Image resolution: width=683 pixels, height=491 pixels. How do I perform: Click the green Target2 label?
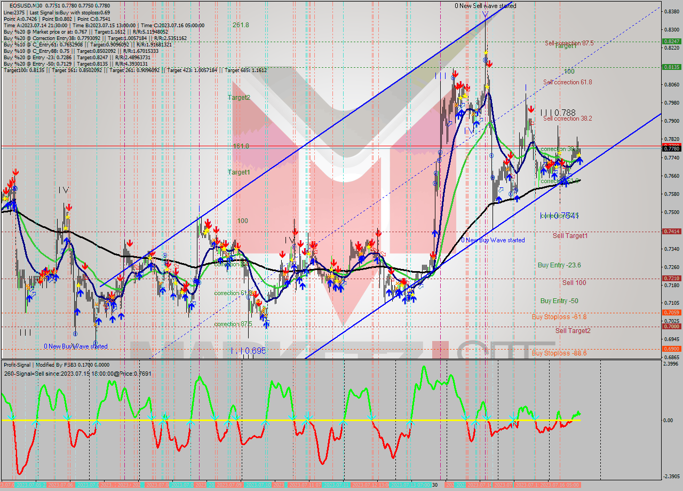(x=239, y=97)
